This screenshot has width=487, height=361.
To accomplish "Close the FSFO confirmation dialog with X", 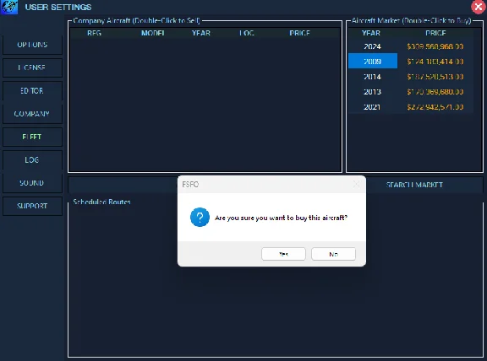I will pos(356,185).
